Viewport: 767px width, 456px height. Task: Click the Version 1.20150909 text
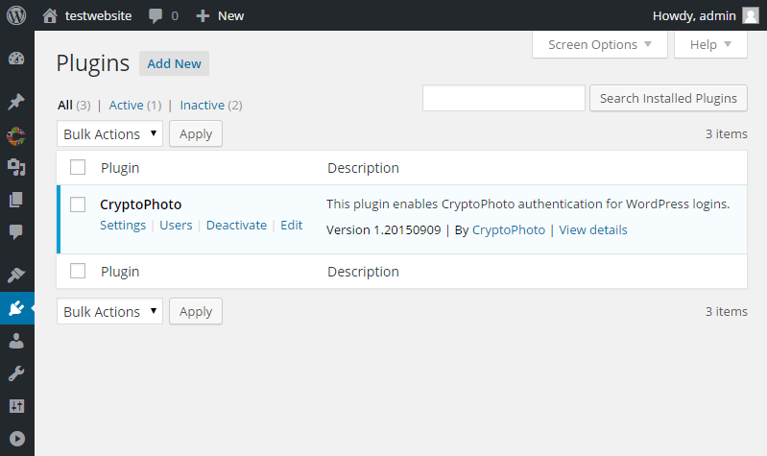coord(384,230)
